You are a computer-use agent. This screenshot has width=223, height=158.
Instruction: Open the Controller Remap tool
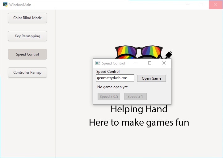pyautogui.click(x=27, y=73)
